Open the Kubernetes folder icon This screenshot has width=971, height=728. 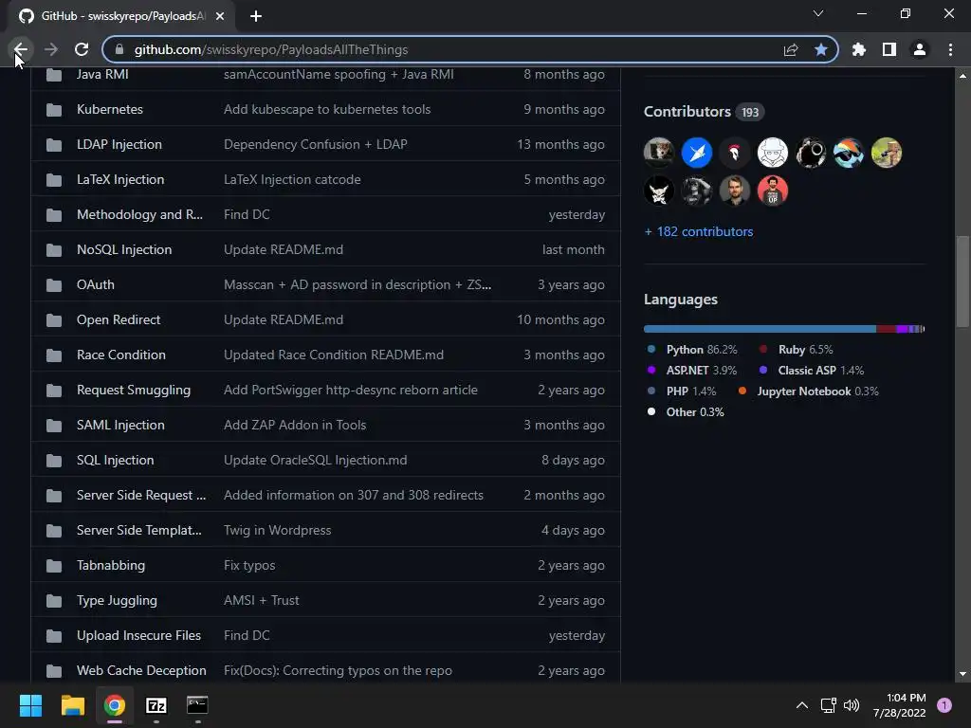click(x=54, y=110)
